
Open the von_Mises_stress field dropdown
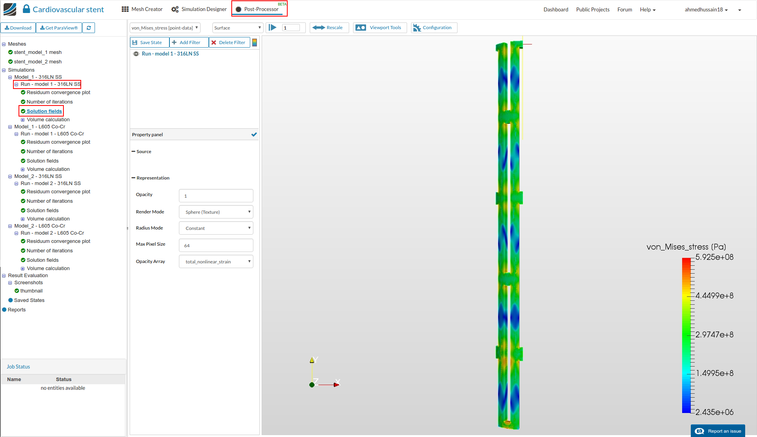point(165,28)
